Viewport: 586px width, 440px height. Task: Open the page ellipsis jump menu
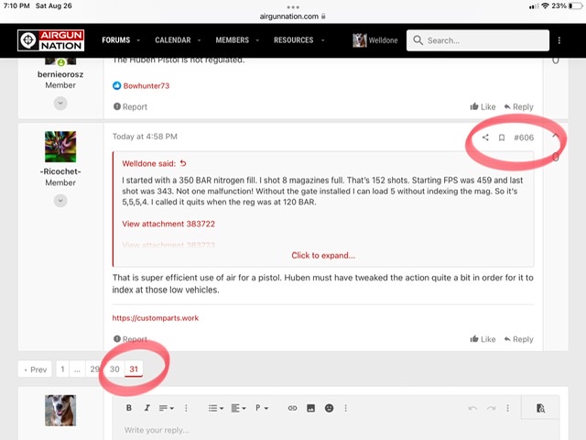pos(77,368)
